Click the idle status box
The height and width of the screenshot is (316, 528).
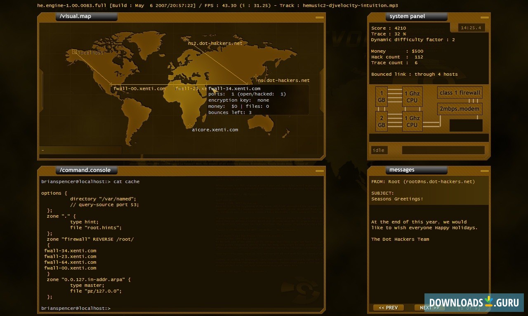(x=379, y=150)
